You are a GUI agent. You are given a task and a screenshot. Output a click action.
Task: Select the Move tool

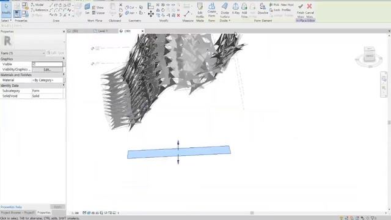(x=151, y=14)
